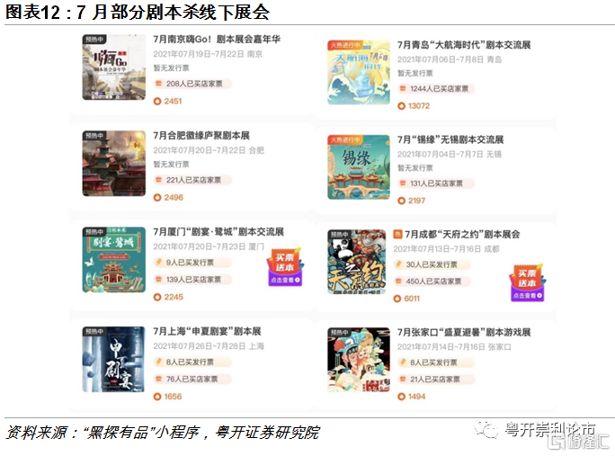Screen dimensions: 615x456
Task: Open title 7月"锡缘"无锡剧本交流展
Action: [x=450, y=139]
